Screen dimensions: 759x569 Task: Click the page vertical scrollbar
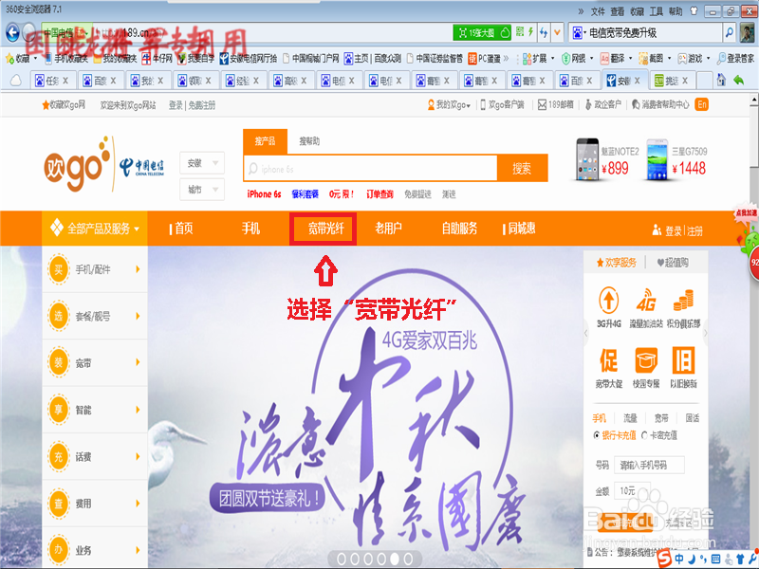pos(754,329)
